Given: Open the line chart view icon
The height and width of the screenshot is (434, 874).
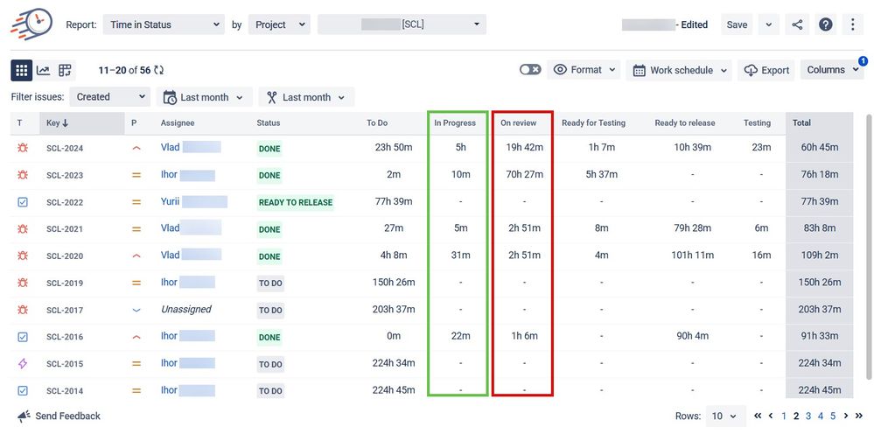Looking at the screenshot, I should (x=43, y=70).
